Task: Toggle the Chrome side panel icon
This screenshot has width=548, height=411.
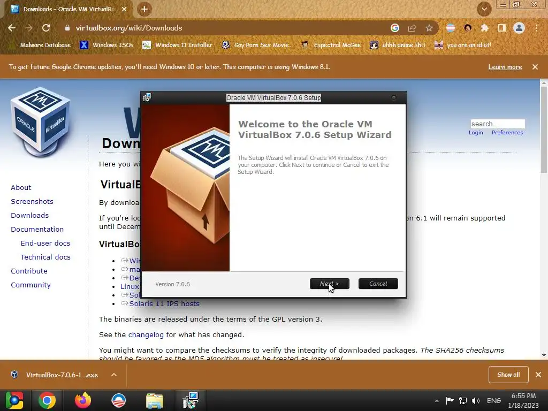Action: [x=502, y=28]
